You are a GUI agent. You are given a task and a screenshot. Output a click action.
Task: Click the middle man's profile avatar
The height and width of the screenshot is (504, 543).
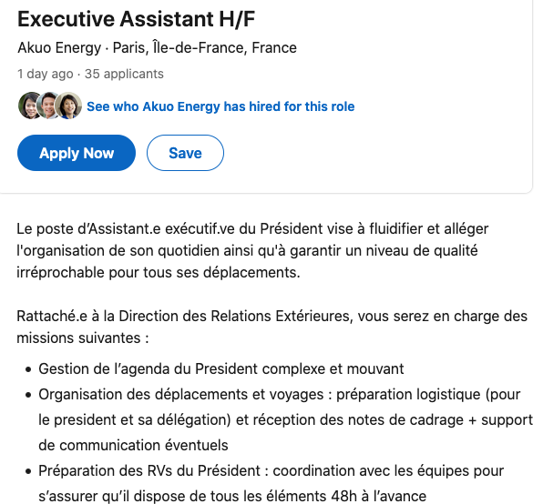coord(49,106)
